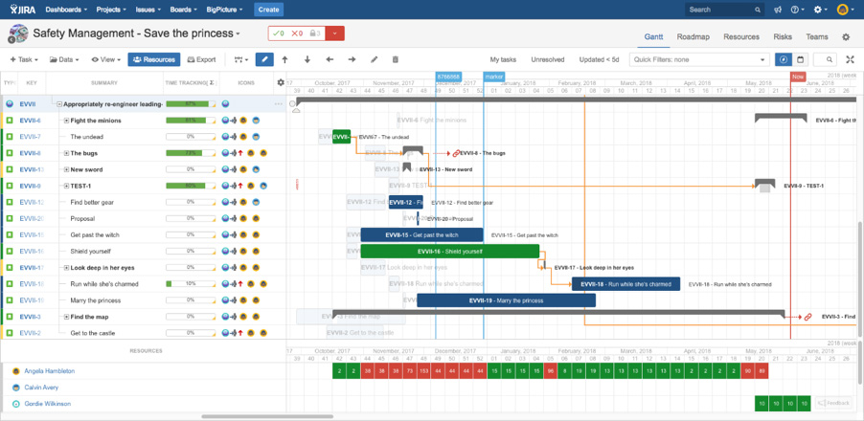
Task: Click the calendar view icon
Action: click(800, 59)
